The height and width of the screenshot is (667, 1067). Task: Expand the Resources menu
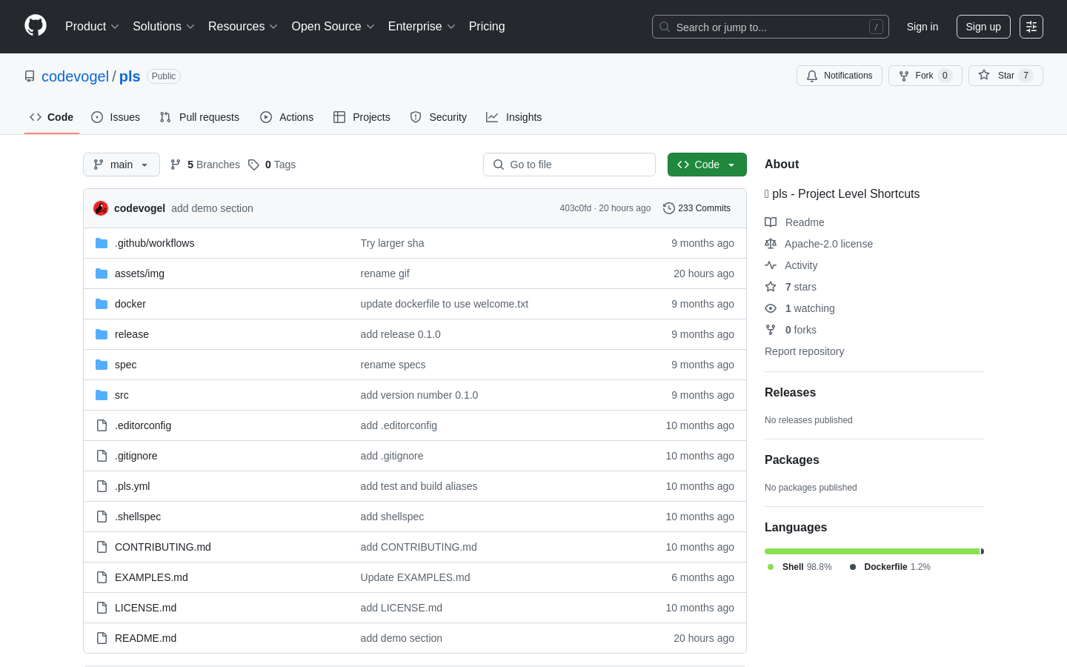[x=243, y=27]
